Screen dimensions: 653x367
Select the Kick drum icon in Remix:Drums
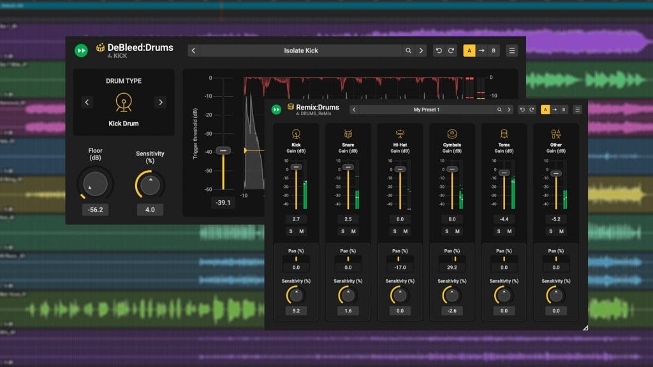pyautogui.click(x=296, y=134)
